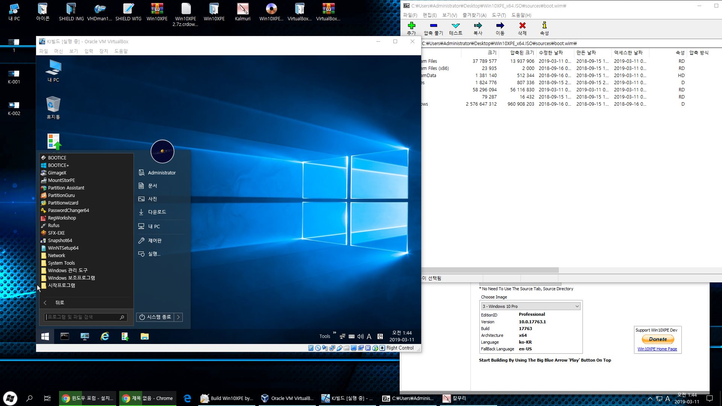Click the VM tray volume icon
This screenshot has height=406, width=722.
coord(360,336)
